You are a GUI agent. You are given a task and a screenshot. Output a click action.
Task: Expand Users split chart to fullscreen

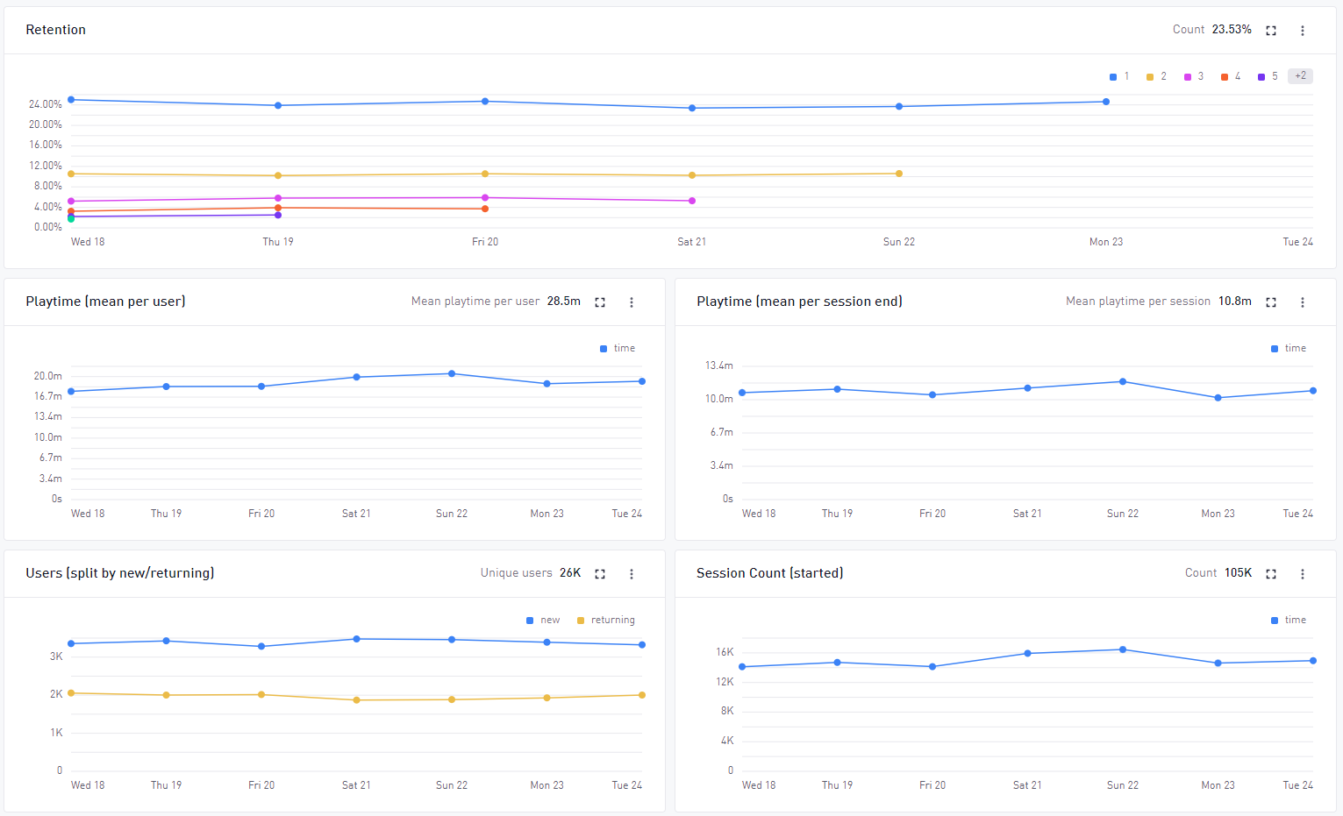[600, 574]
